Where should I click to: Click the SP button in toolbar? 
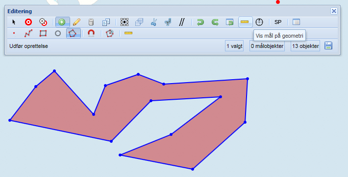tap(278, 22)
